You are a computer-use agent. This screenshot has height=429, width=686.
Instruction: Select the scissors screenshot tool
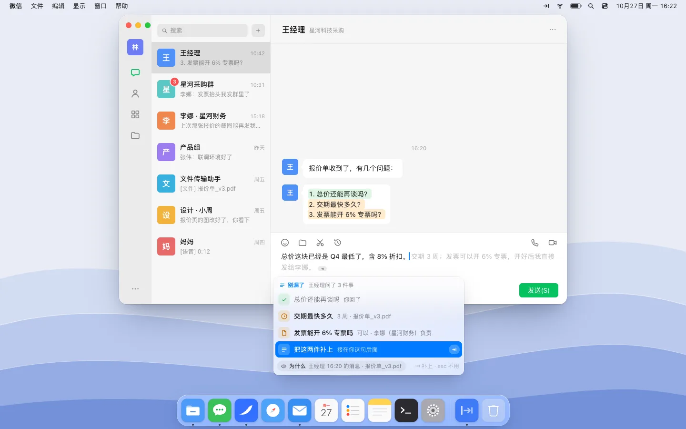click(x=320, y=243)
